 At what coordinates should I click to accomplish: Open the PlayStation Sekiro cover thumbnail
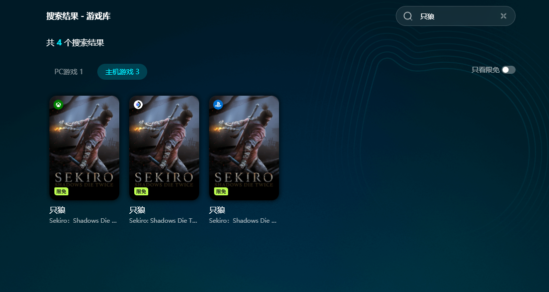tap(244, 148)
